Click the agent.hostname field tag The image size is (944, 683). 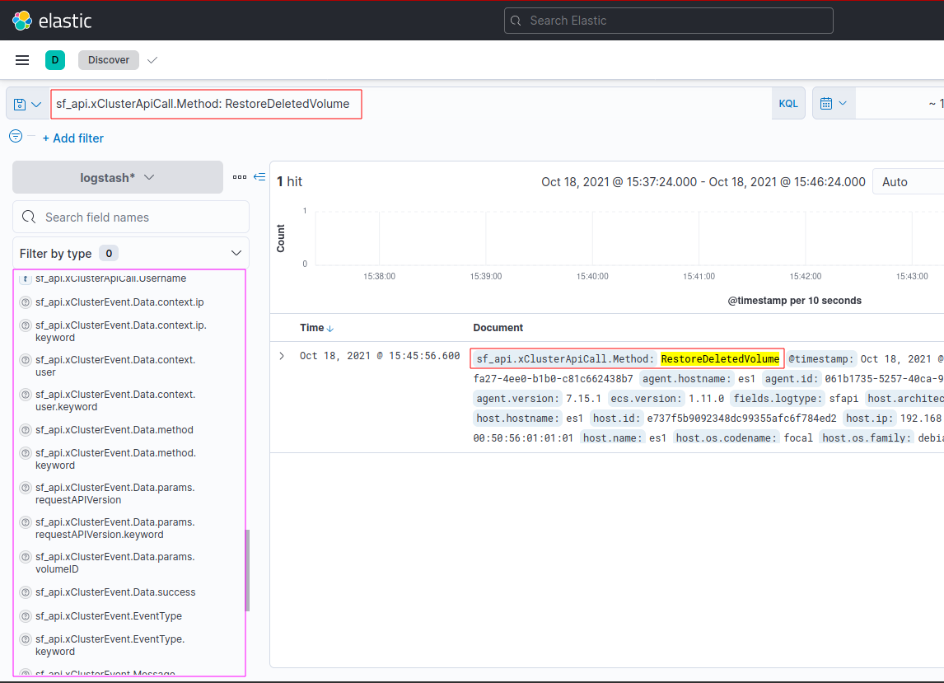[685, 379]
